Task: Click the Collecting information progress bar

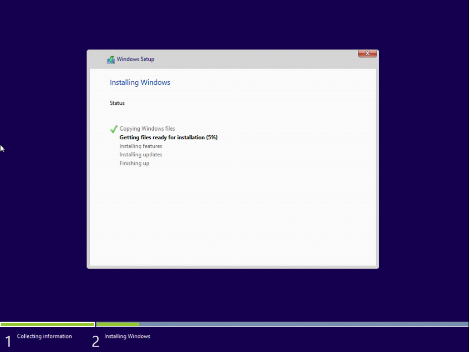Action: pos(47,324)
